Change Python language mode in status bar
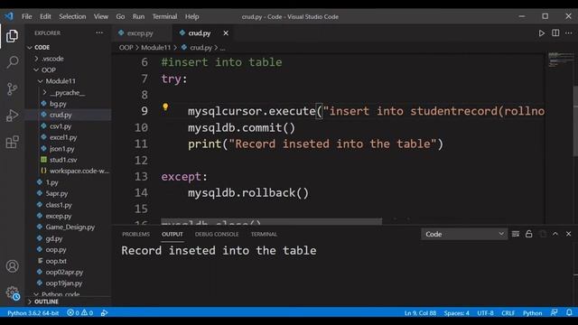This screenshot has height=325, width=578. [x=532, y=313]
